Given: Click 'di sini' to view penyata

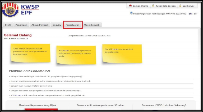Looking at the screenshot, I should coord(116,49).
